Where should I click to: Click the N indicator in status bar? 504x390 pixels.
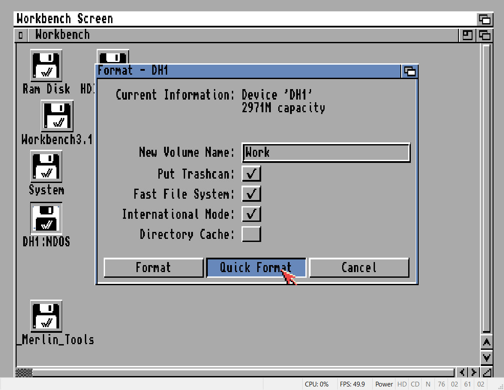click(x=428, y=384)
